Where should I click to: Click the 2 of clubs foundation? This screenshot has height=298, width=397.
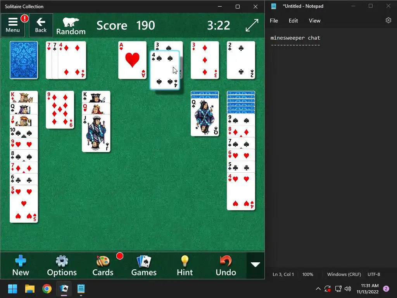click(x=241, y=60)
